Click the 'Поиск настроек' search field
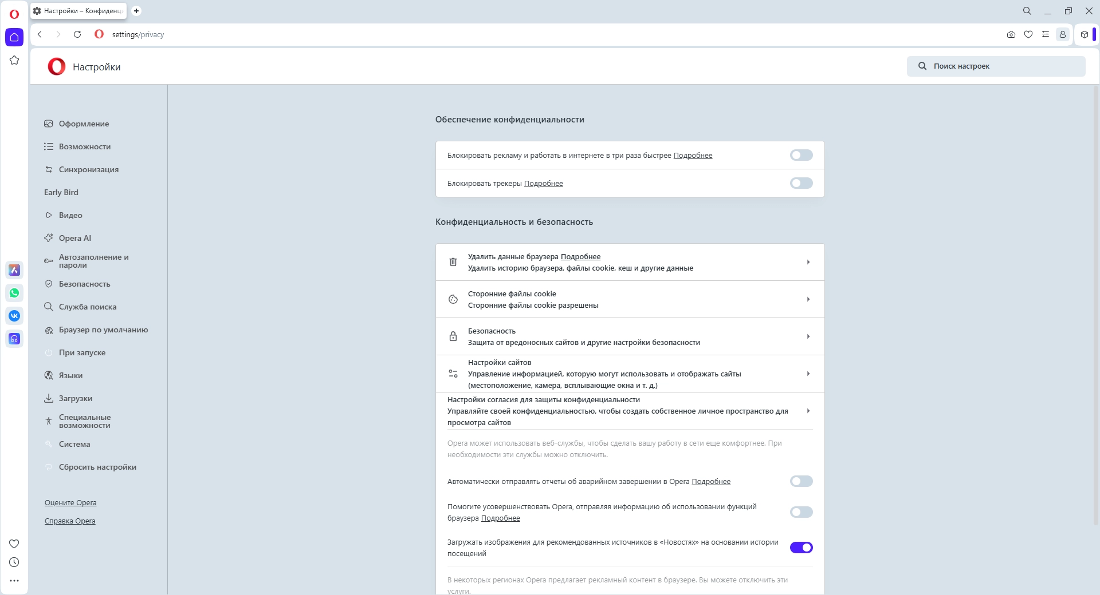This screenshot has height=595, width=1100. point(996,66)
